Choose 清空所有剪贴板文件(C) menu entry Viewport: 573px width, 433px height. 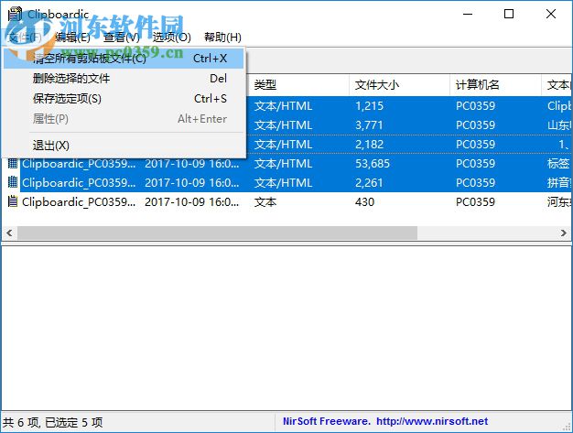coord(124,59)
